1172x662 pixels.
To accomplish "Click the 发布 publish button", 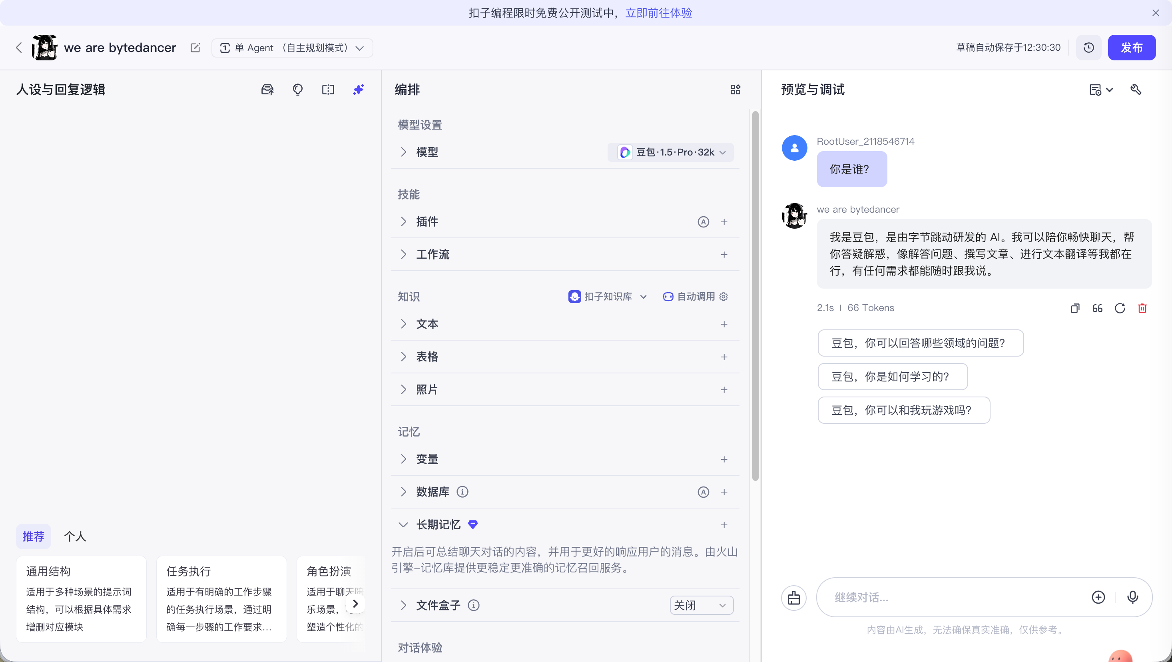I will [1132, 48].
